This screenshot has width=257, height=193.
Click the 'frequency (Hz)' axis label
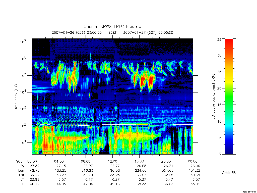pos(16,97)
